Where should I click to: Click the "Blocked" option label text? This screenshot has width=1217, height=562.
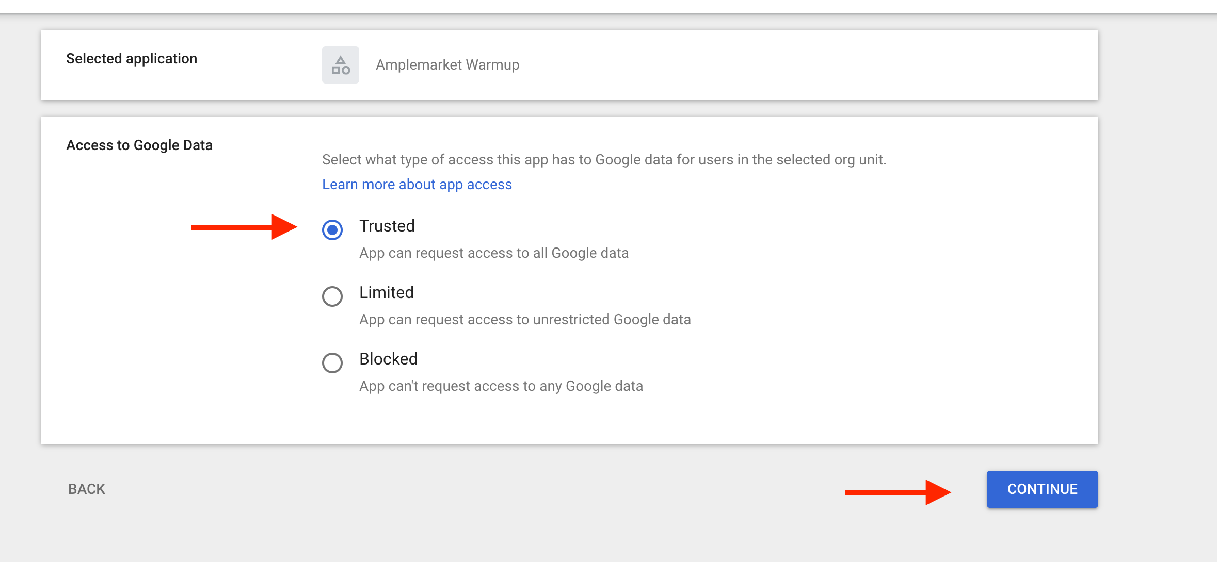pos(388,359)
